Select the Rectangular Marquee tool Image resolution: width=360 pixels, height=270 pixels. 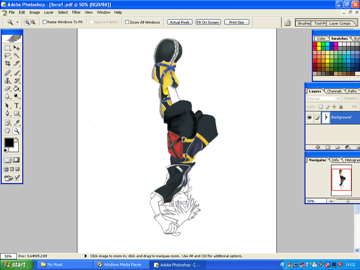coord(7,48)
